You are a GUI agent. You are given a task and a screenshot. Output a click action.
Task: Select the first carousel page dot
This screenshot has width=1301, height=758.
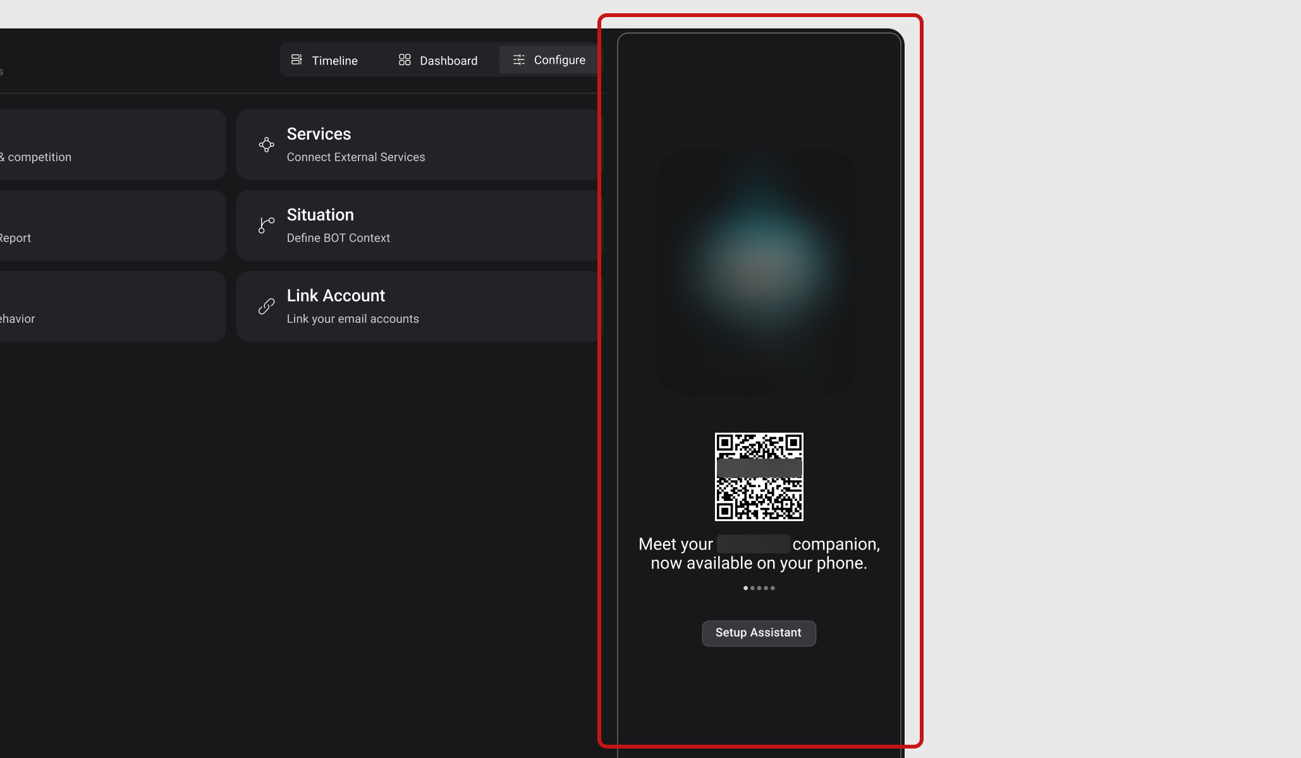point(745,588)
